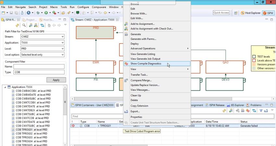This screenshot has width=276, height=146.
Task: Open the Level dropdown showing PRD
Action: [x=62, y=49]
